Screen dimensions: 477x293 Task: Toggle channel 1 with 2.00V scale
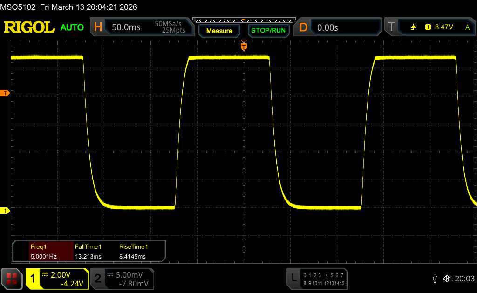click(57, 279)
